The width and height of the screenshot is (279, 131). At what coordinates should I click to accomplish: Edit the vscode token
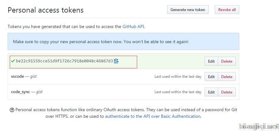coord(211,77)
